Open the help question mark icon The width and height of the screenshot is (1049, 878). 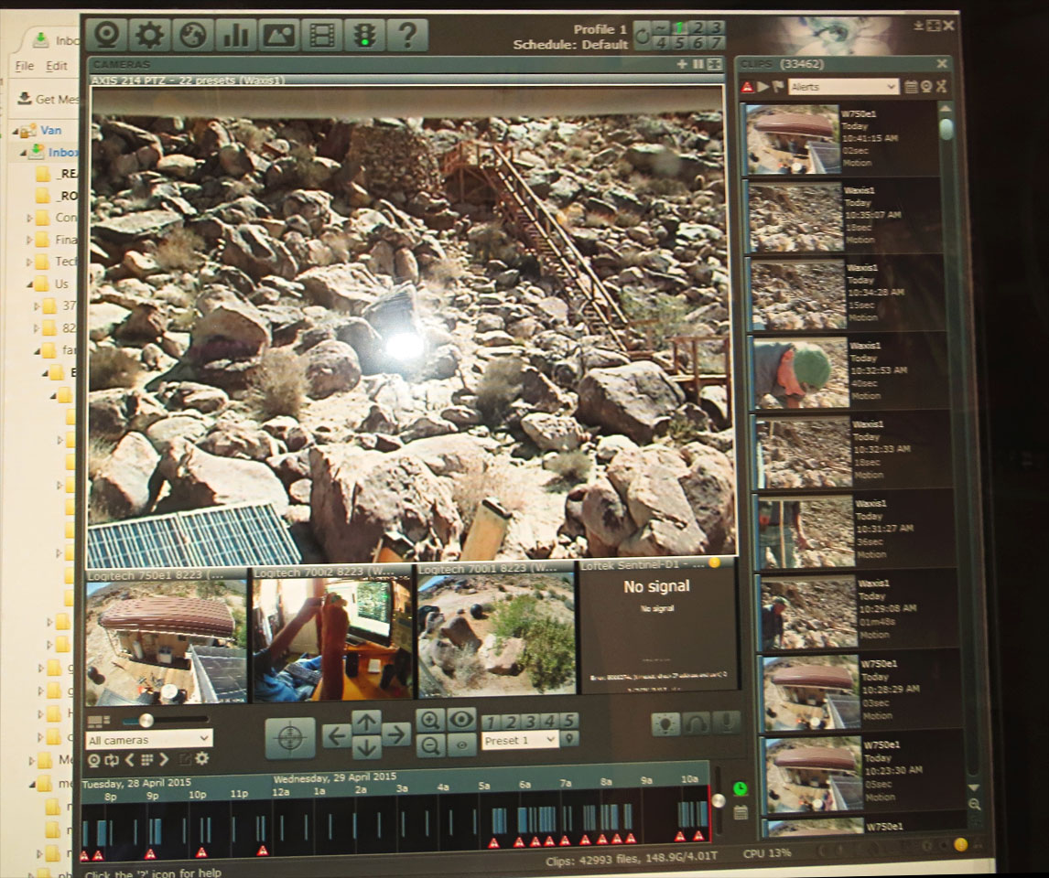coord(406,35)
